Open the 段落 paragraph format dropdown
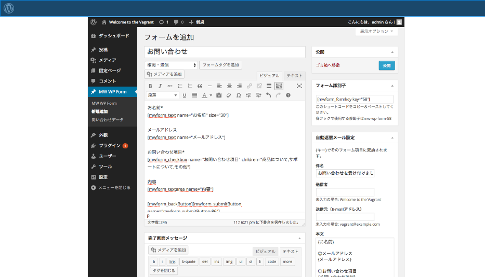Screen dimensions: 485x277 point(163,95)
